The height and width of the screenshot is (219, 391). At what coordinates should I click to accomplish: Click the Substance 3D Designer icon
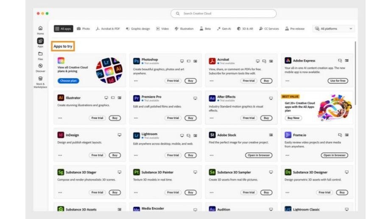[288, 172]
